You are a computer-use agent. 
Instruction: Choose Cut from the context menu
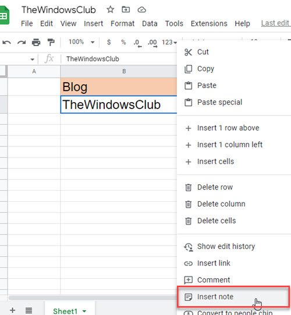coord(234,52)
